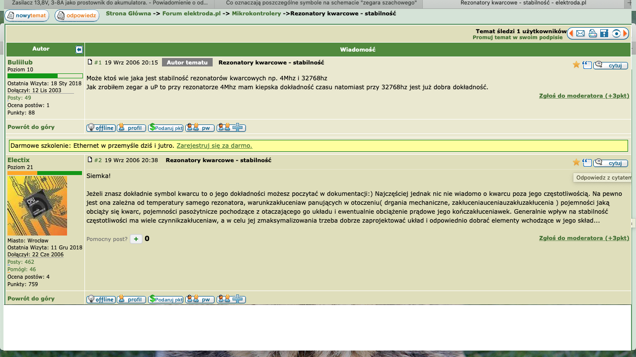
Task: Select Rezonatory kwarcowe - stabilność browser tab
Action: coord(523,3)
